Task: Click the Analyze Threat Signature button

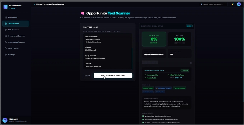Action: click(113, 76)
